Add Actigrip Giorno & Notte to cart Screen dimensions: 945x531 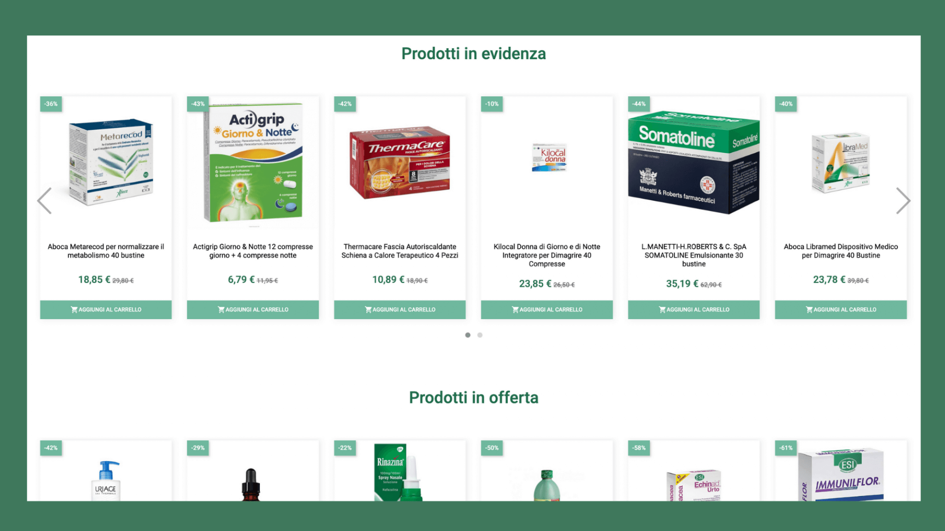[253, 310]
